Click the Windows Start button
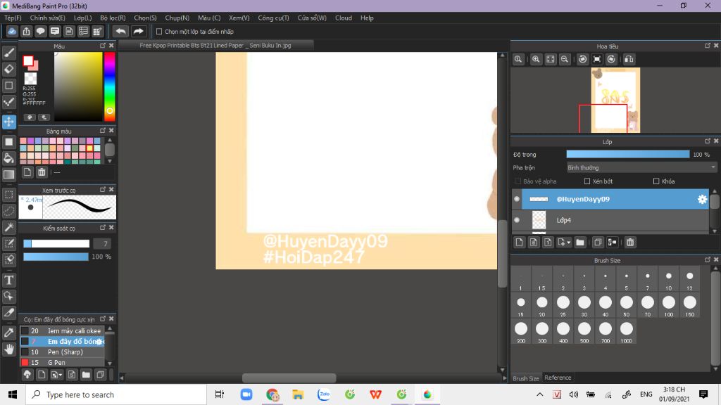The width and height of the screenshot is (721, 405). 13,394
